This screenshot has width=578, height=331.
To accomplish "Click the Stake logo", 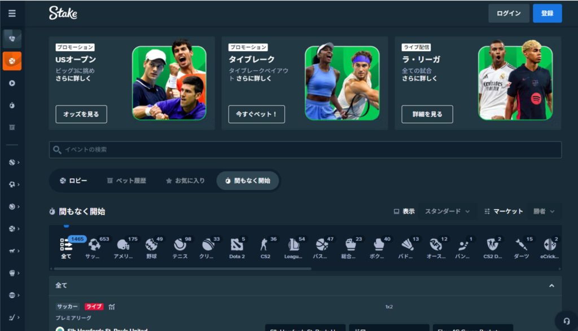I will pyautogui.click(x=63, y=14).
